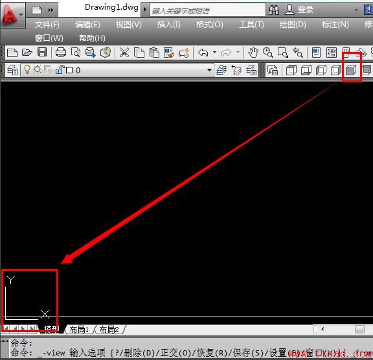The width and height of the screenshot is (373, 360).
Task: Expand the layer list dropdown arrow
Action: click(209, 70)
